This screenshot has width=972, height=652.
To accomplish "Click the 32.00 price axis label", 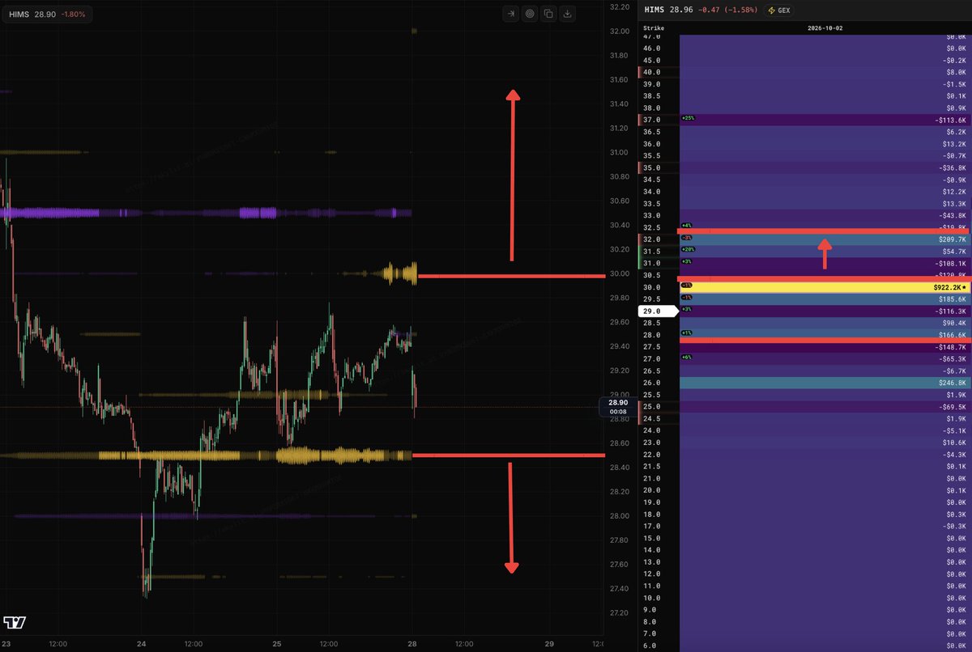I will 620,31.
